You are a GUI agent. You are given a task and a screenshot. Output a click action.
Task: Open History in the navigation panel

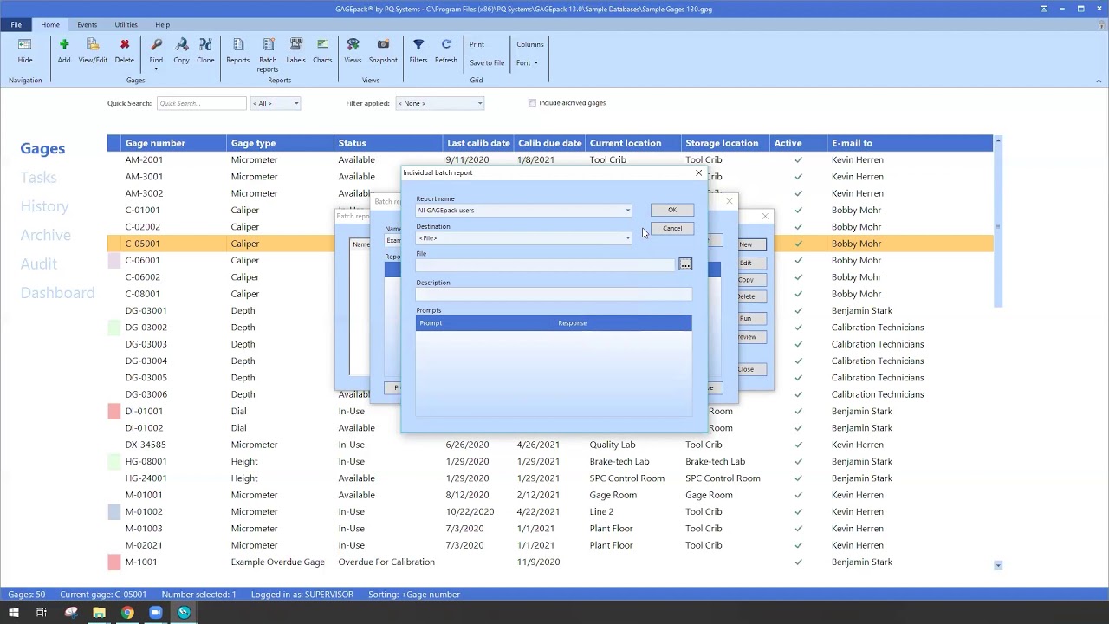[x=44, y=206]
